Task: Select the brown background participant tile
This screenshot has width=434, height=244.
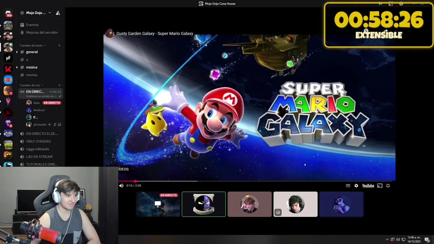Action: pyautogui.click(x=250, y=204)
